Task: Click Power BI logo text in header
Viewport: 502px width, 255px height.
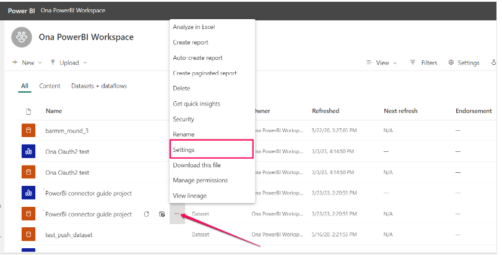Action: pyautogui.click(x=22, y=10)
